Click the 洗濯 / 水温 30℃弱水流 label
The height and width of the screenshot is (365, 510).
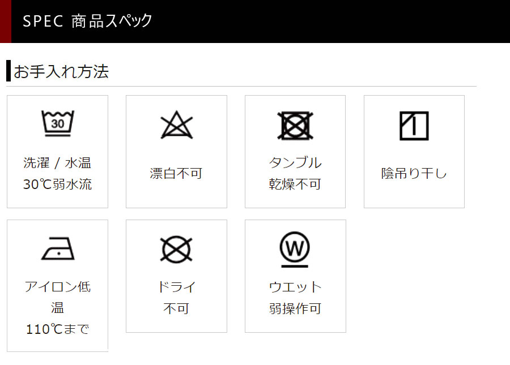(58, 173)
